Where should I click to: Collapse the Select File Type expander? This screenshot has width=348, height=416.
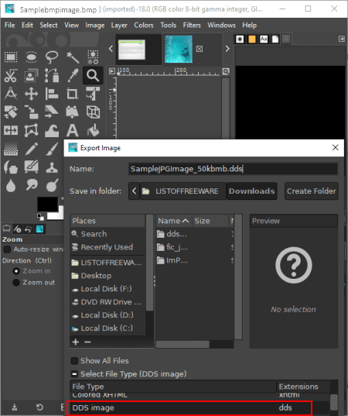(74, 374)
